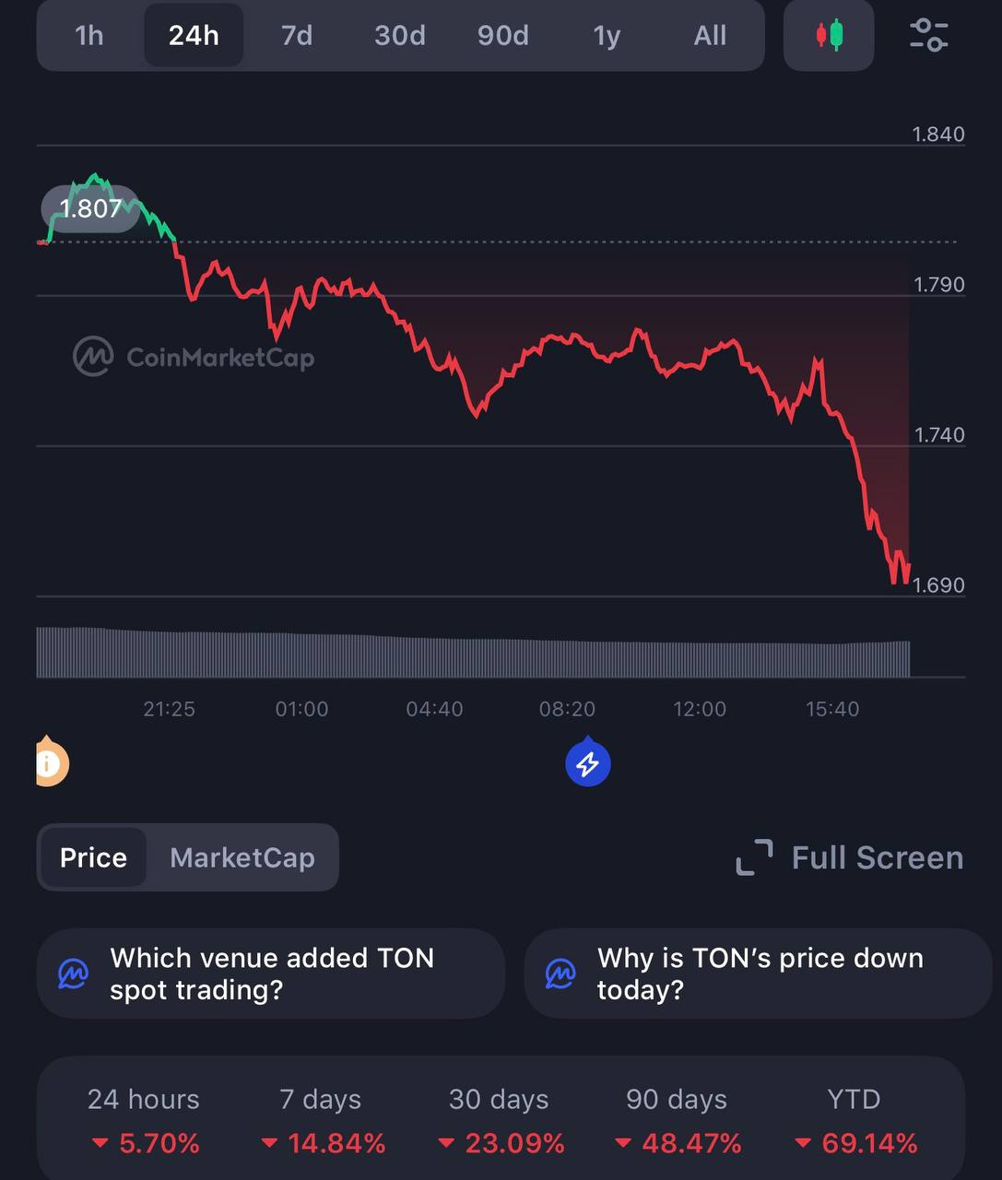The width and height of the screenshot is (1002, 1180).
Task: Toggle the candlestick chart view icon
Action: pyautogui.click(x=829, y=36)
